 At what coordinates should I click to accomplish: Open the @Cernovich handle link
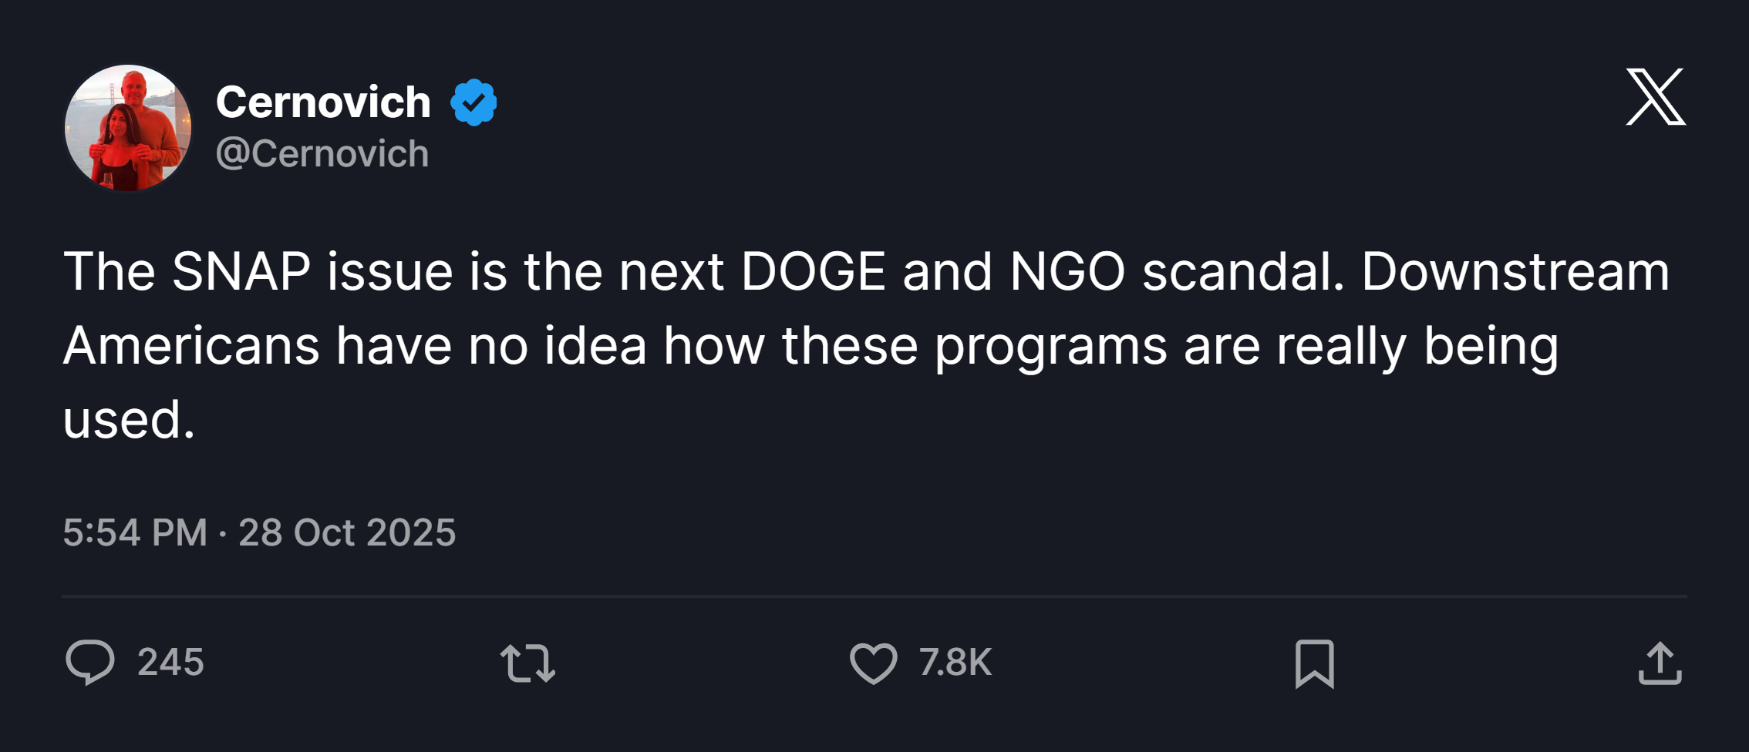pos(322,153)
